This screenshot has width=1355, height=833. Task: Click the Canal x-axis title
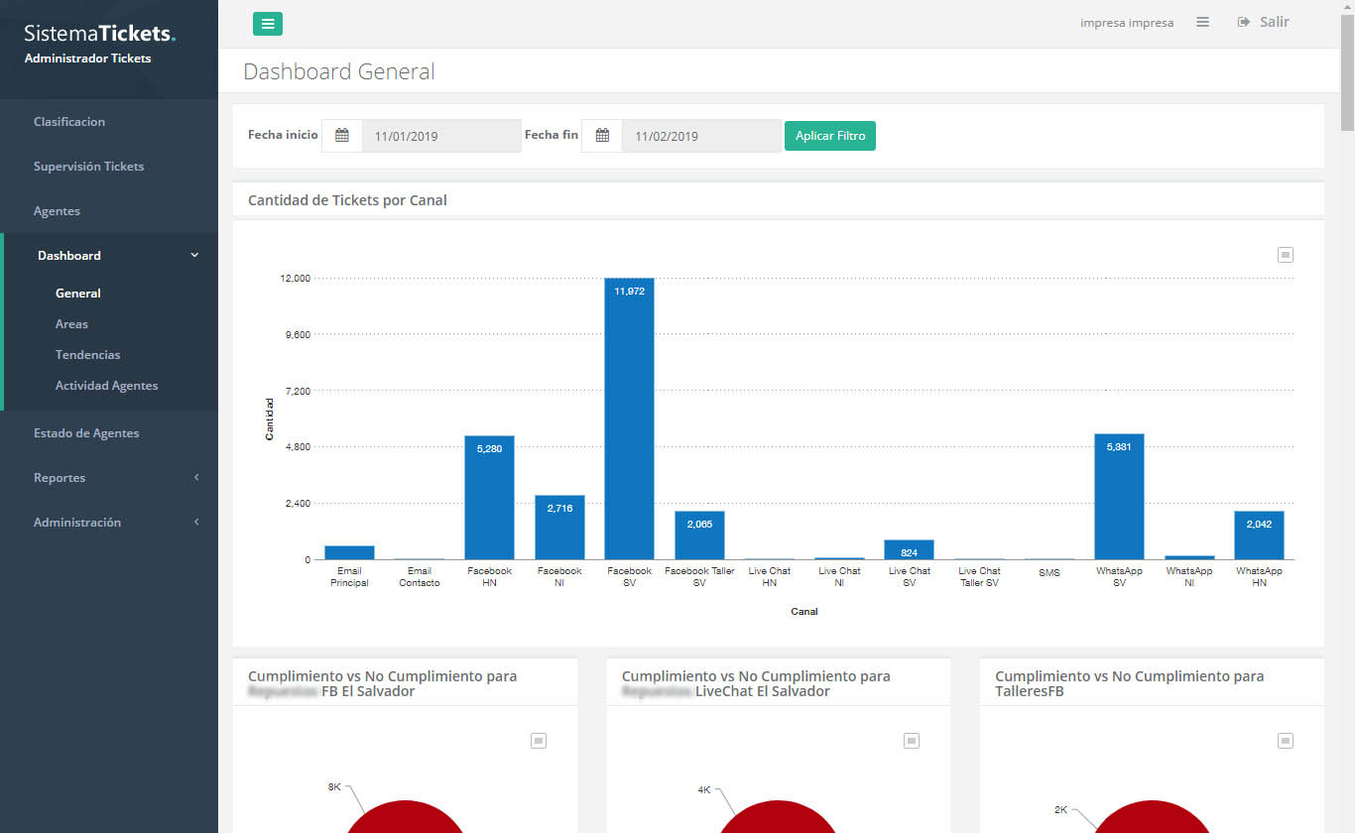(x=804, y=611)
